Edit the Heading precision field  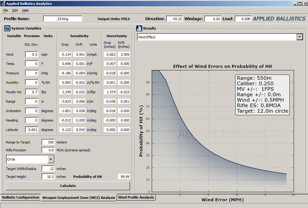tap(32, 120)
